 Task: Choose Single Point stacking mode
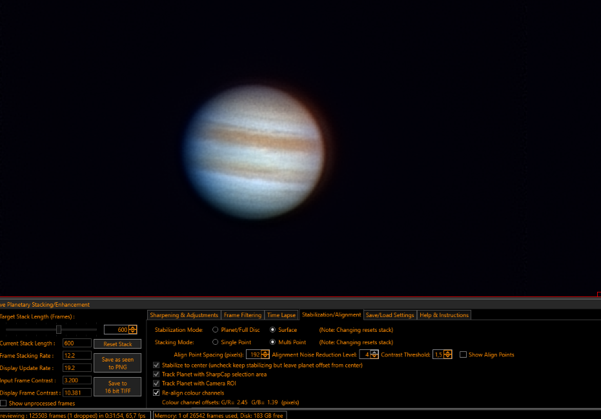tap(216, 342)
